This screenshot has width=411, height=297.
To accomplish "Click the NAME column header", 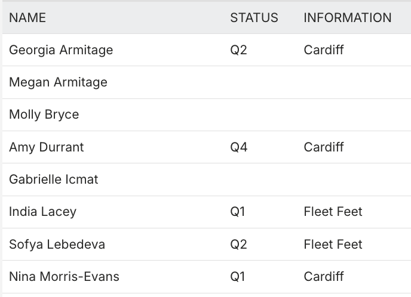I will click(x=27, y=18).
